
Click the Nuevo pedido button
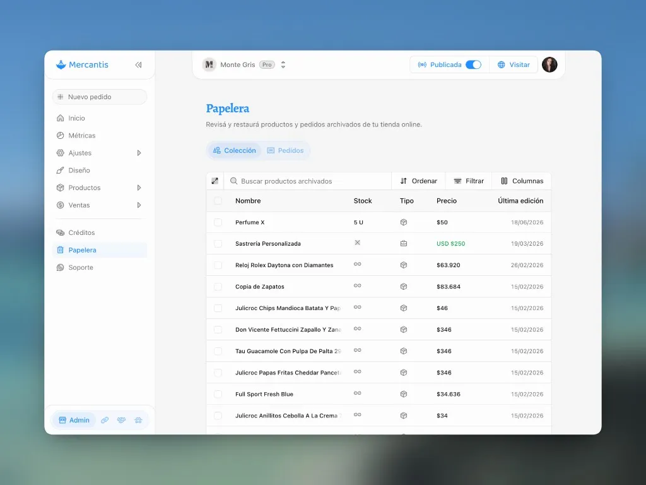click(x=100, y=97)
